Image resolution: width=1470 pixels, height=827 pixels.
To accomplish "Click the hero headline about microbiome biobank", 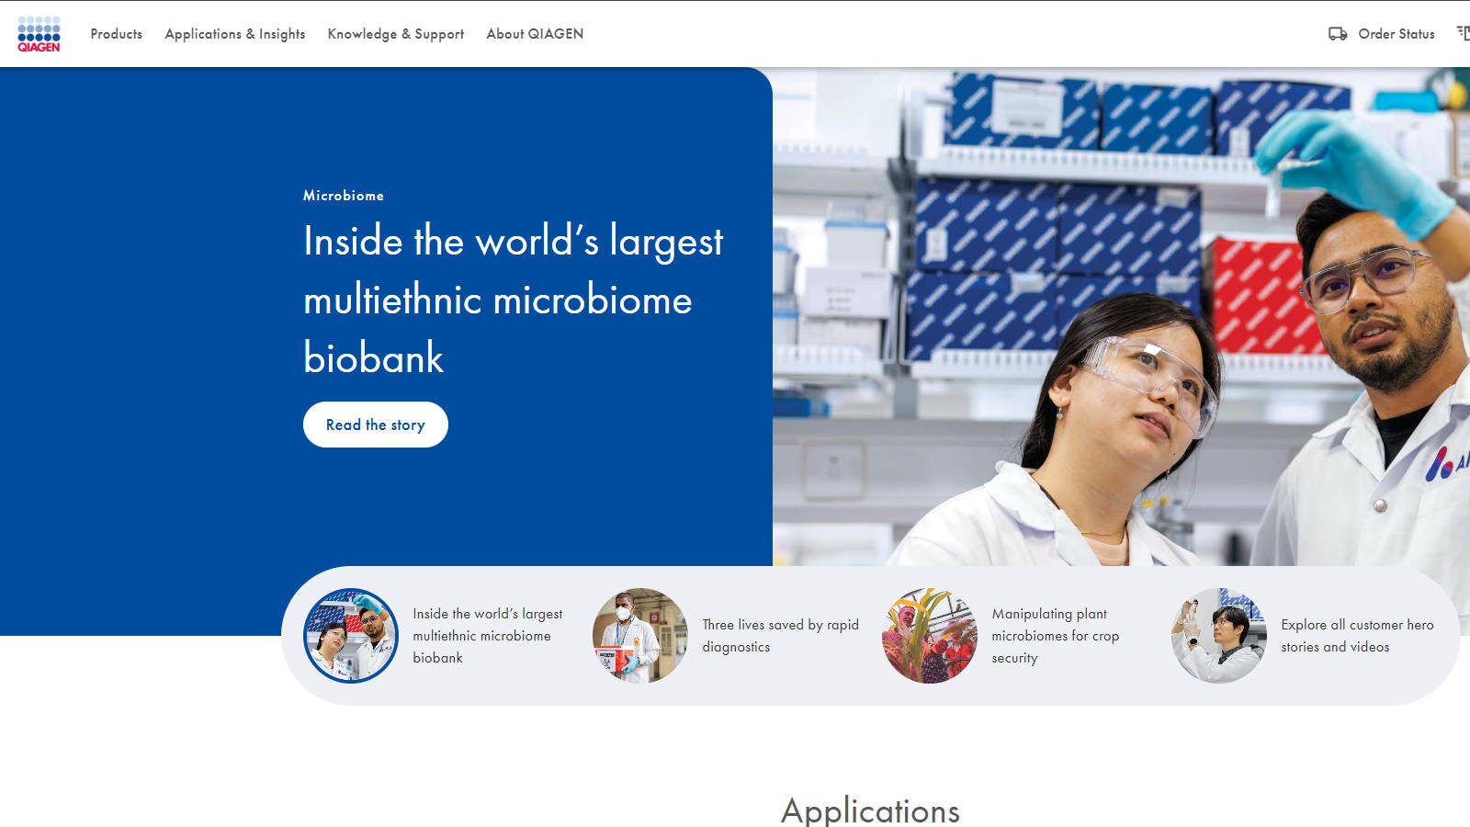I will pos(513,300).
